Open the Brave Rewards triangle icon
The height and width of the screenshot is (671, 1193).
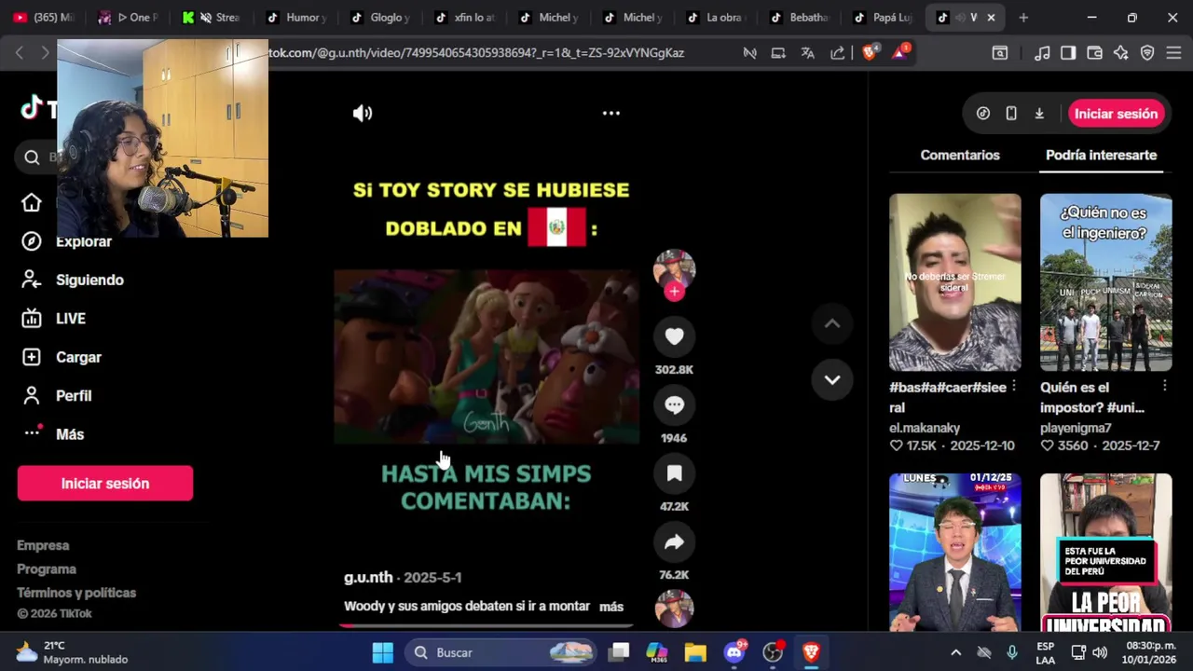pos(900,52)
